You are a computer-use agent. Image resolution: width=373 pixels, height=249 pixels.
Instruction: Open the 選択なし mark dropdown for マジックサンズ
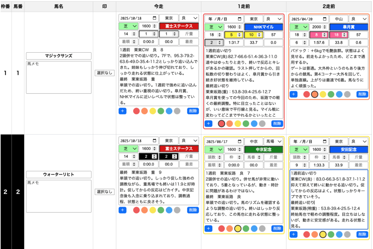(104, 73)
